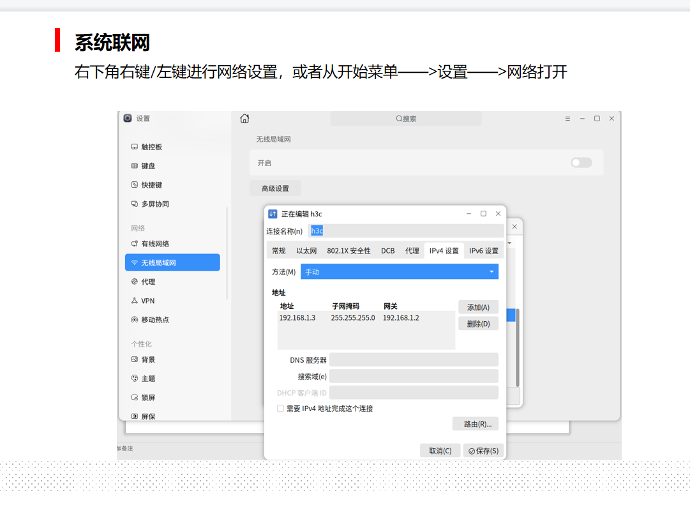Click the hamburger menu icon in settings titlebar
690x505 pixels.
click(567, 119)
